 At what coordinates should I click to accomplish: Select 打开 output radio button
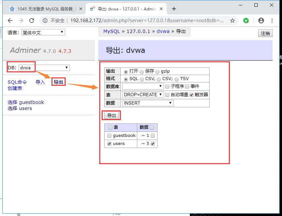click(x=126, y=72)
